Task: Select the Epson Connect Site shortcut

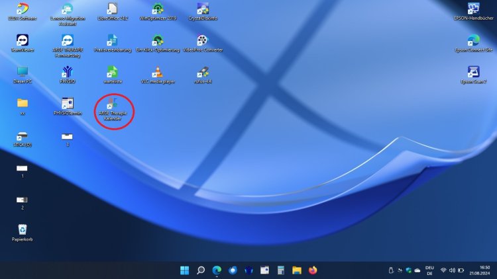Action: [x=474, y=44]
